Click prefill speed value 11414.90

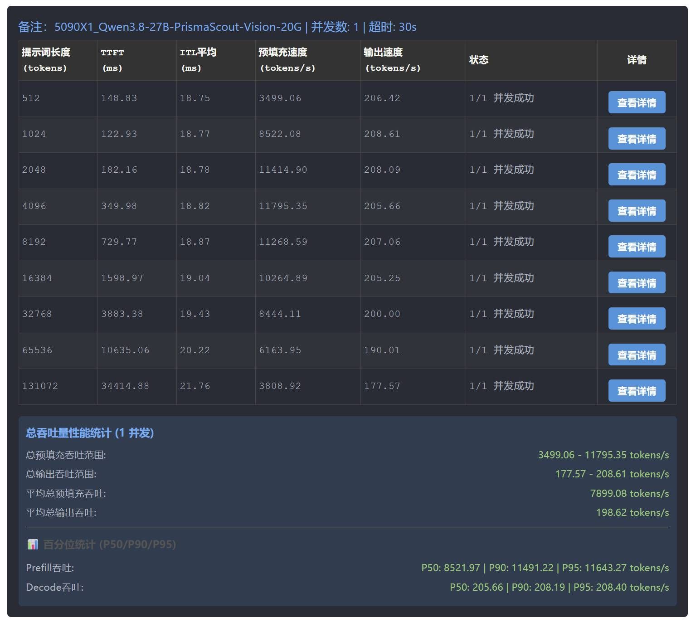click(x=283, y=170)
